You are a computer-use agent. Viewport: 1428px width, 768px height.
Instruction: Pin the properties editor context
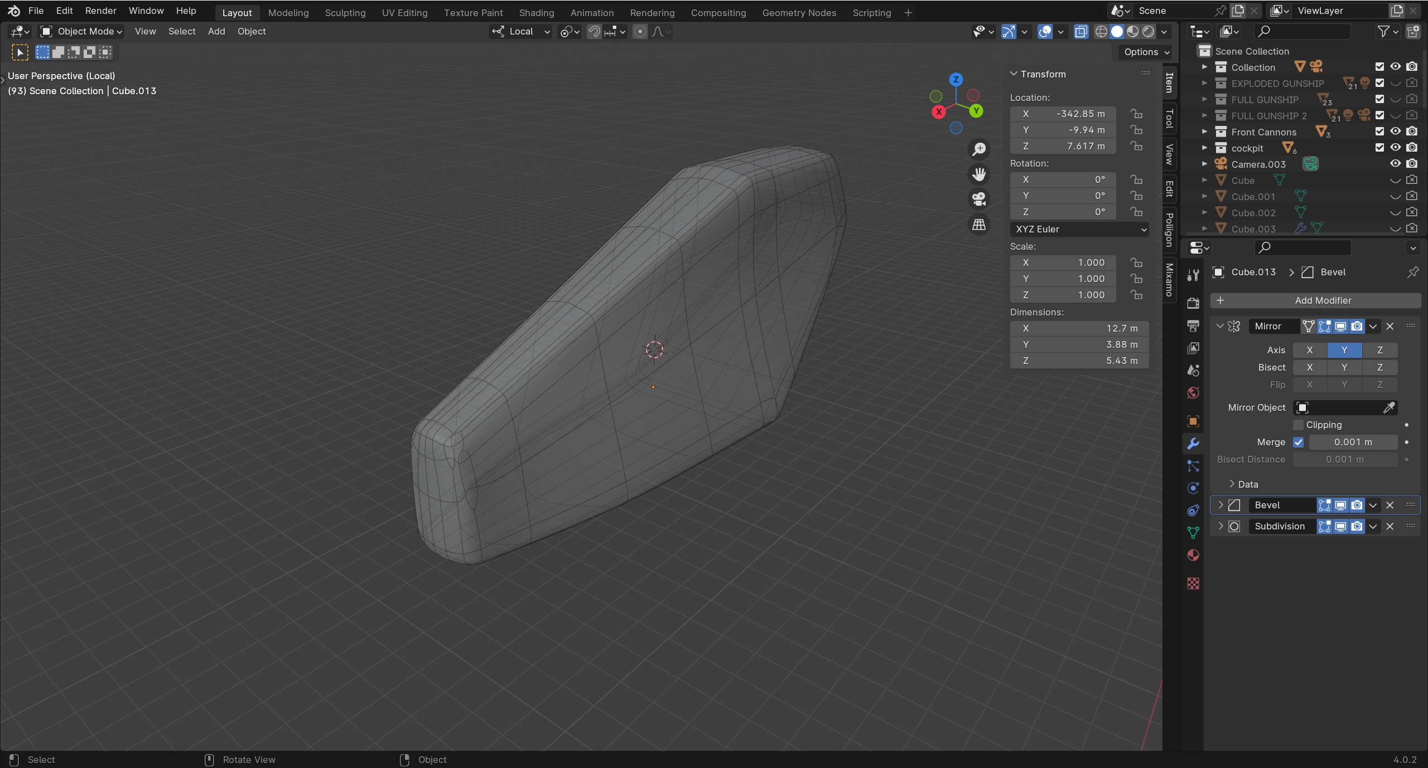(1412, 272)
